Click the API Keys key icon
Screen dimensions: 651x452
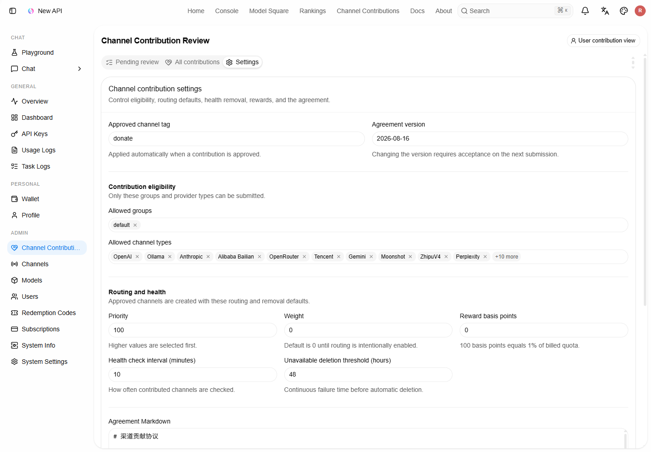(14, 134)
